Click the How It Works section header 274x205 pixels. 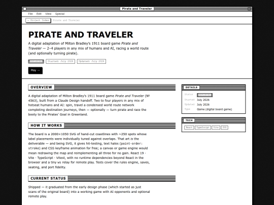click(x=102, y=126)
